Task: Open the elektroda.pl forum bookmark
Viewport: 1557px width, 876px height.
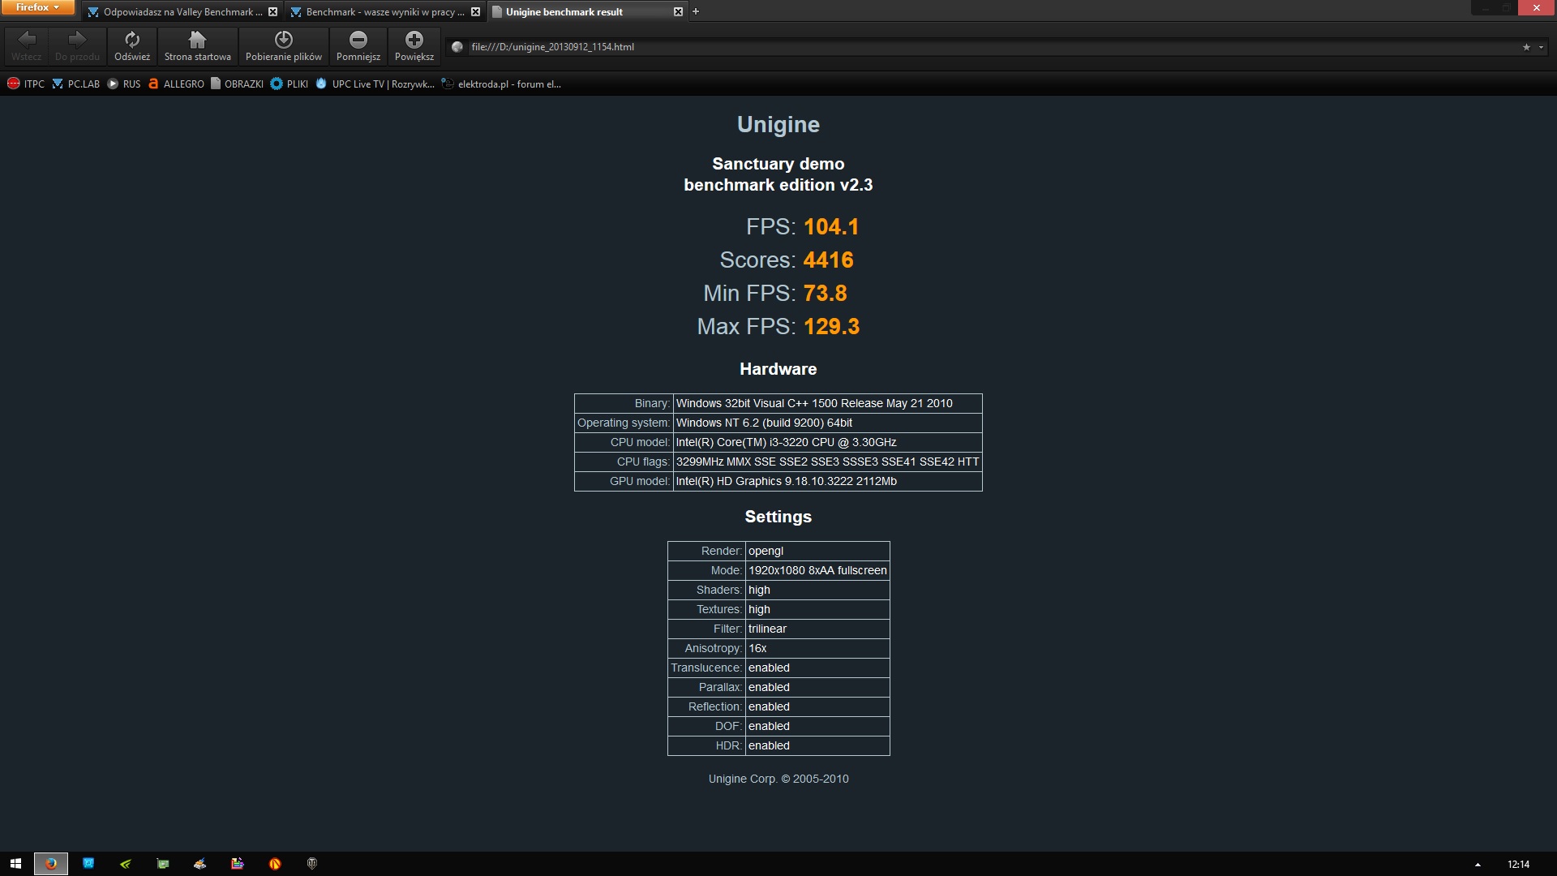Action: coord(501,84)
